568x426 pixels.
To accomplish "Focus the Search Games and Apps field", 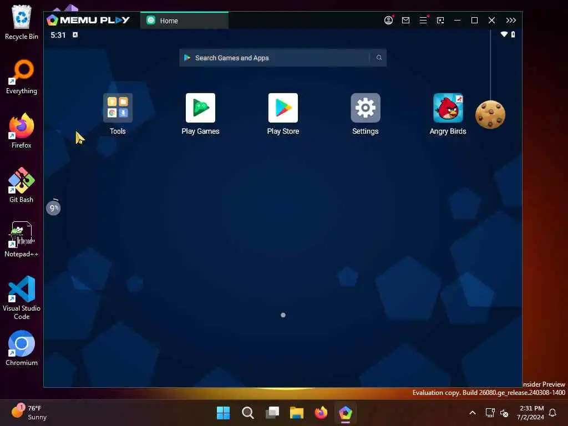I will pos(282,58).
